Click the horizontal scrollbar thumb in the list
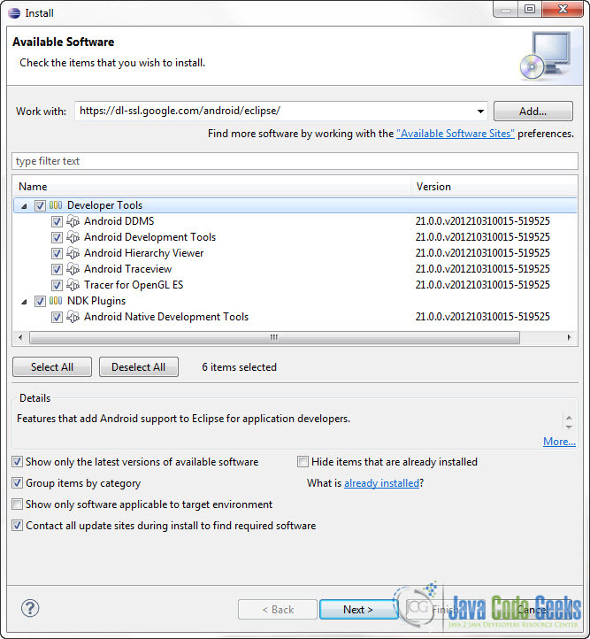590x639 pixels. tap(274, 338)
